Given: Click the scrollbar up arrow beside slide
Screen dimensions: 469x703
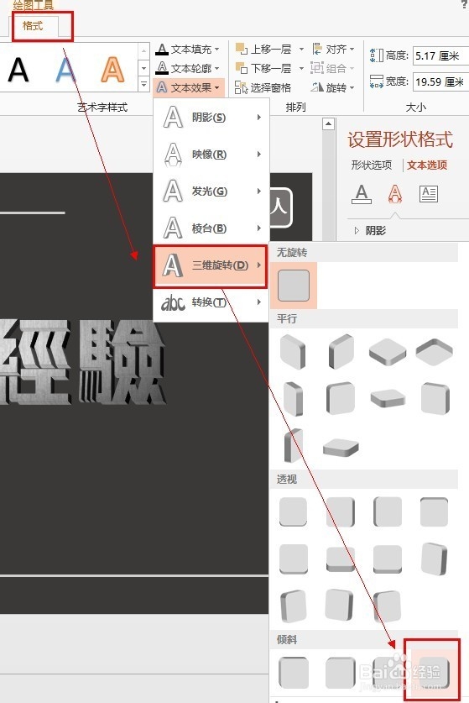Looking at the screenshot, I should point(328,123).
